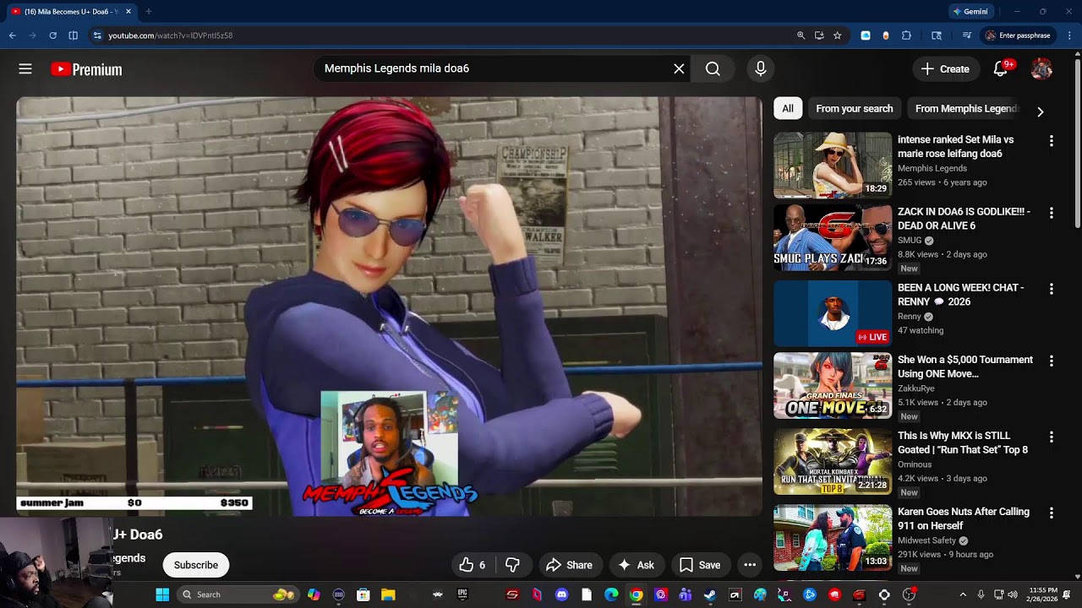Open the Extensions puzzle icon
The height and width of the screenshot is (608, 1082).
click(x=906, y=35)
